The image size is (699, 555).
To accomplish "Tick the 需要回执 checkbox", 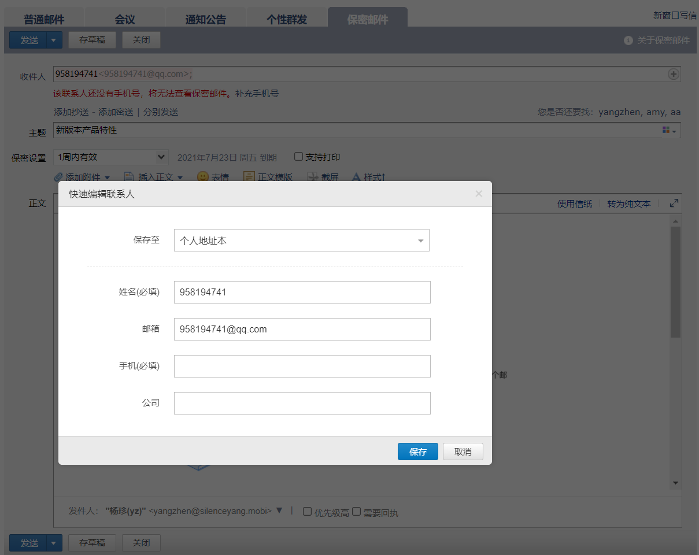I will coord(357,512).
